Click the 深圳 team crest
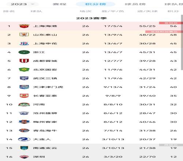 pyautogui.click(x=24, y=157)
